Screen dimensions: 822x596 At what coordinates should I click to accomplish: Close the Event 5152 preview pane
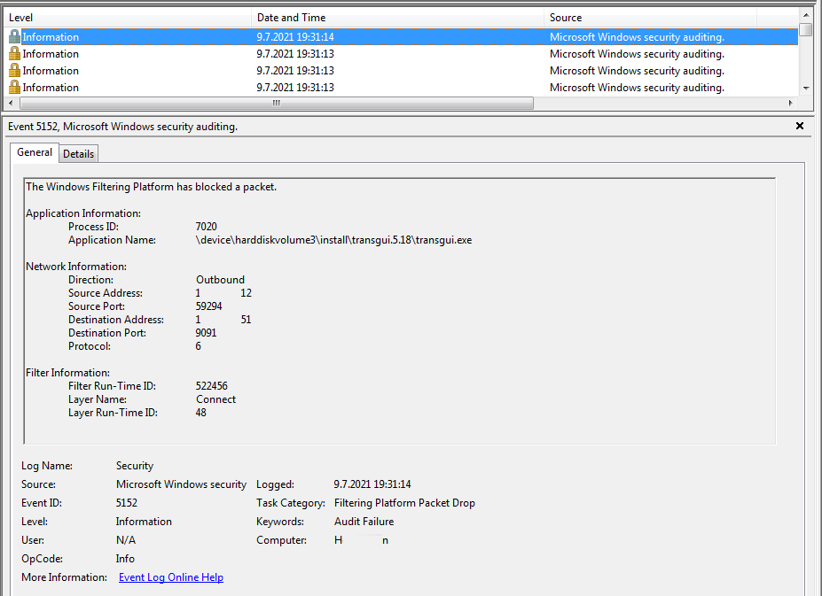tap(799, 126)
